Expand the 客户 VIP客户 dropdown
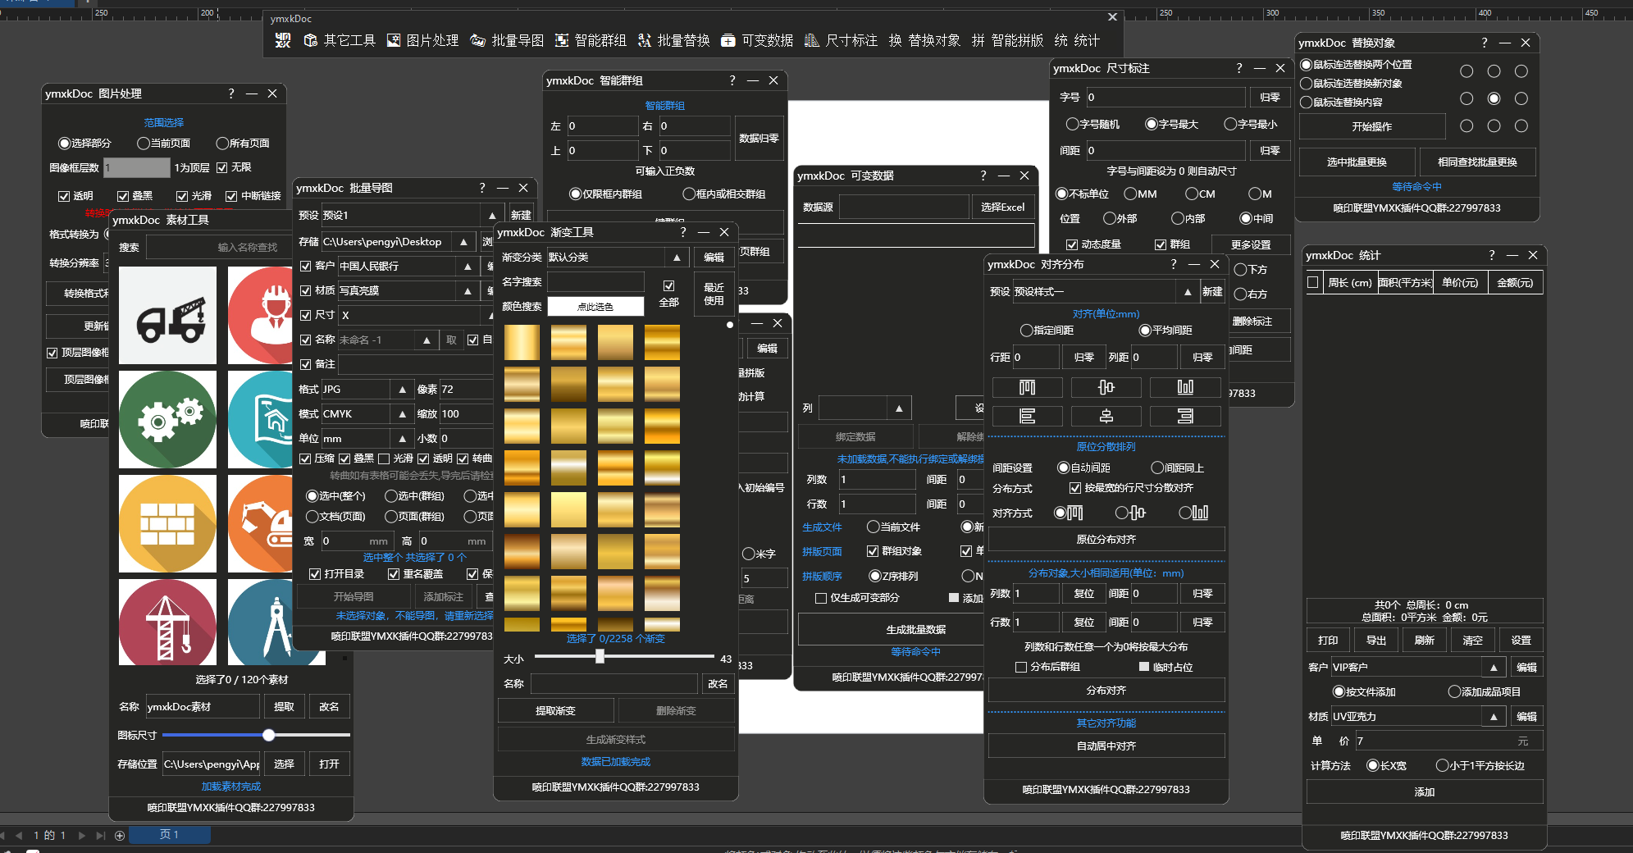This screenshot has height=853, width=1633. (1494, 668)
